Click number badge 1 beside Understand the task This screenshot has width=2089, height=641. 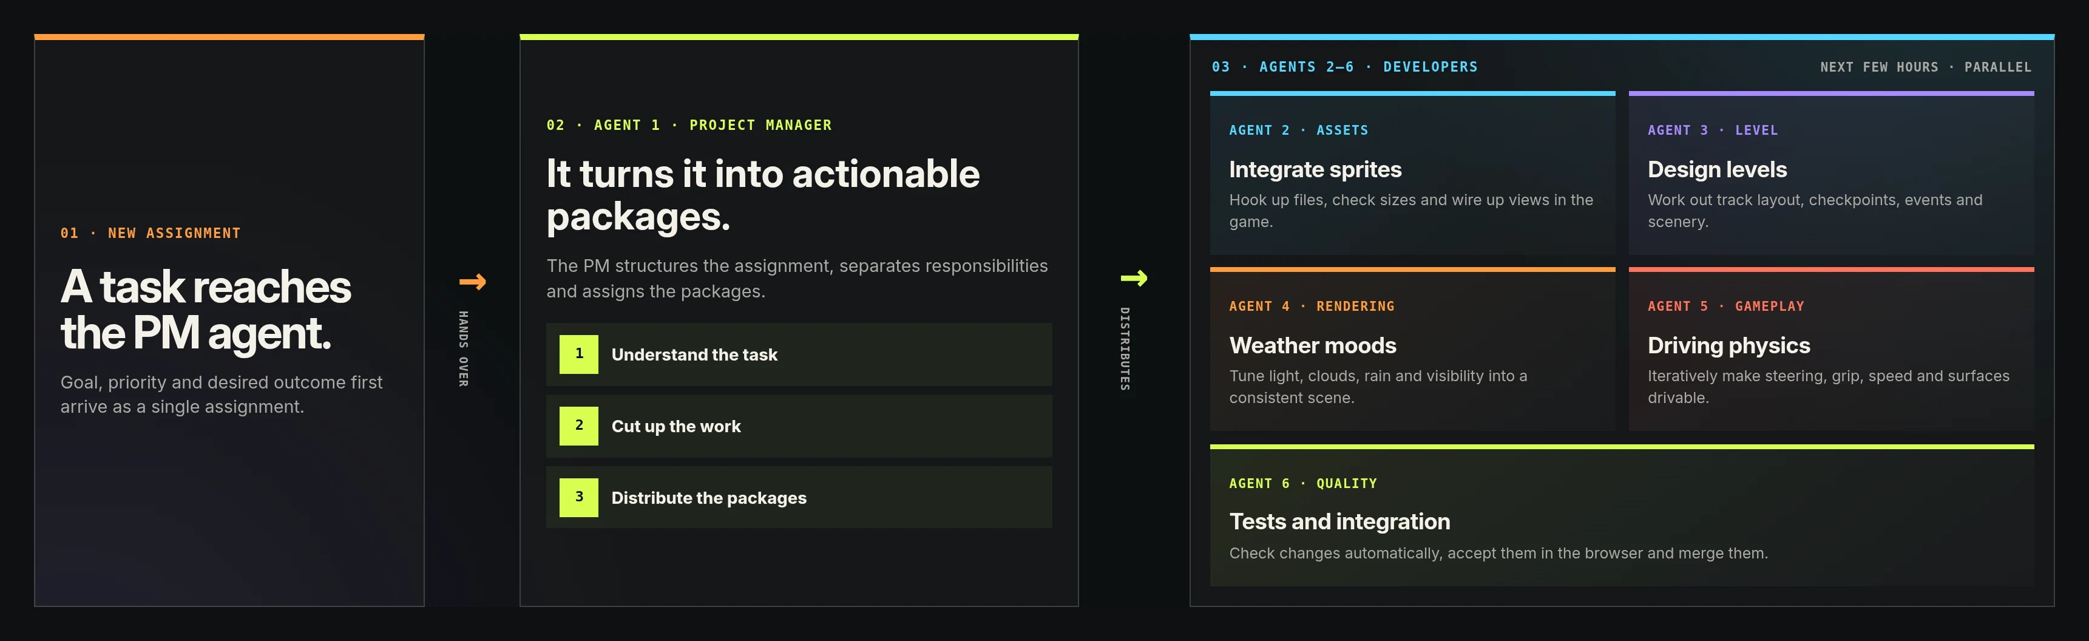coord(579,354)
